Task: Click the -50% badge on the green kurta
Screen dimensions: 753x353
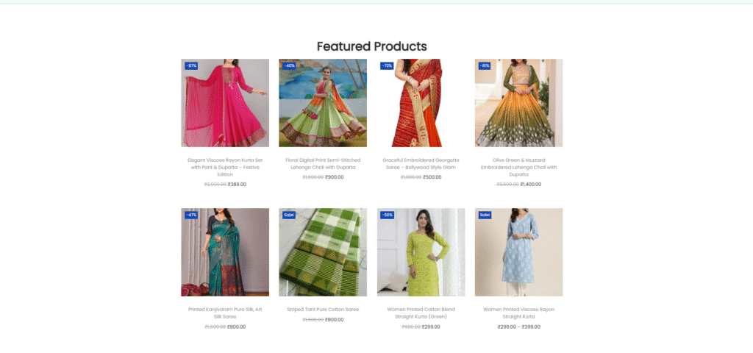Action: (x=387, y=215)
